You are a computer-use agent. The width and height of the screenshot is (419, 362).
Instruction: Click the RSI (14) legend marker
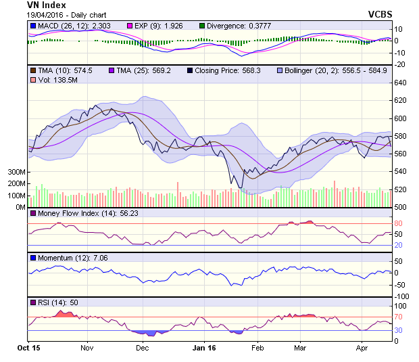click(x=33, y=302)
